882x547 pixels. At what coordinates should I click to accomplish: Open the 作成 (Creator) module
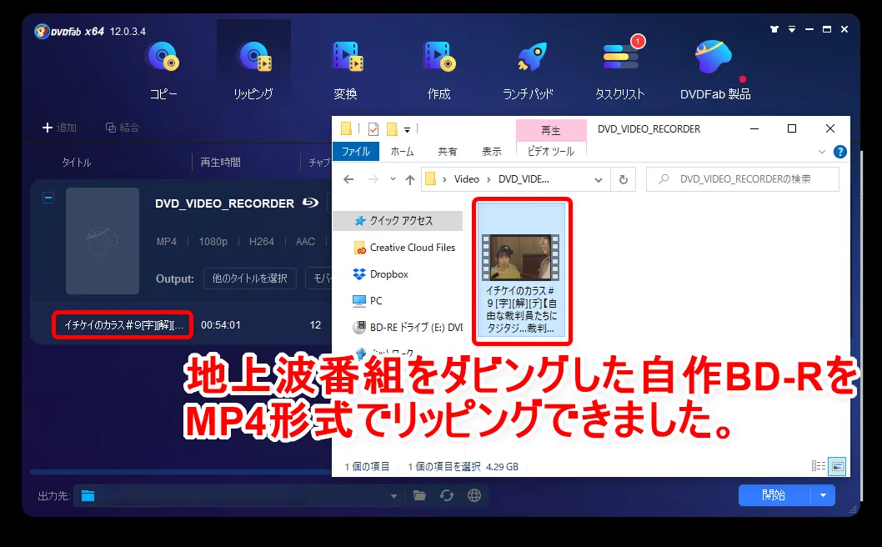(x=438, y=70)
